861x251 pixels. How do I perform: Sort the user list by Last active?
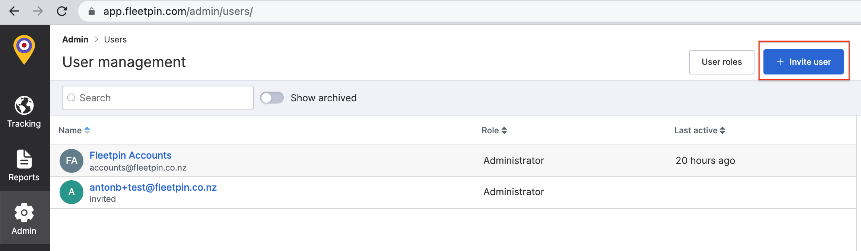click(x=699, y=130)
